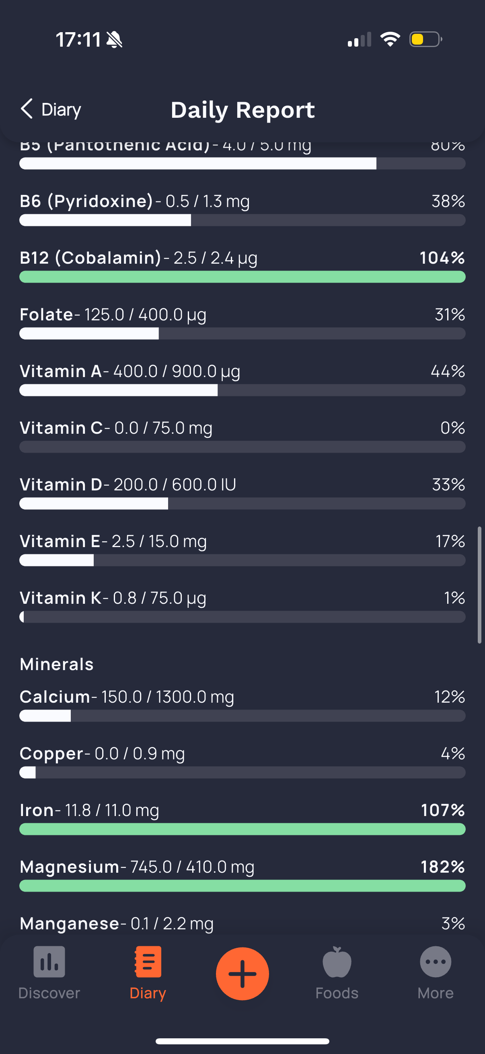The image size is (485, 1054).
Task: Open Folate 31% nutrient row
Action: point(242,323)
